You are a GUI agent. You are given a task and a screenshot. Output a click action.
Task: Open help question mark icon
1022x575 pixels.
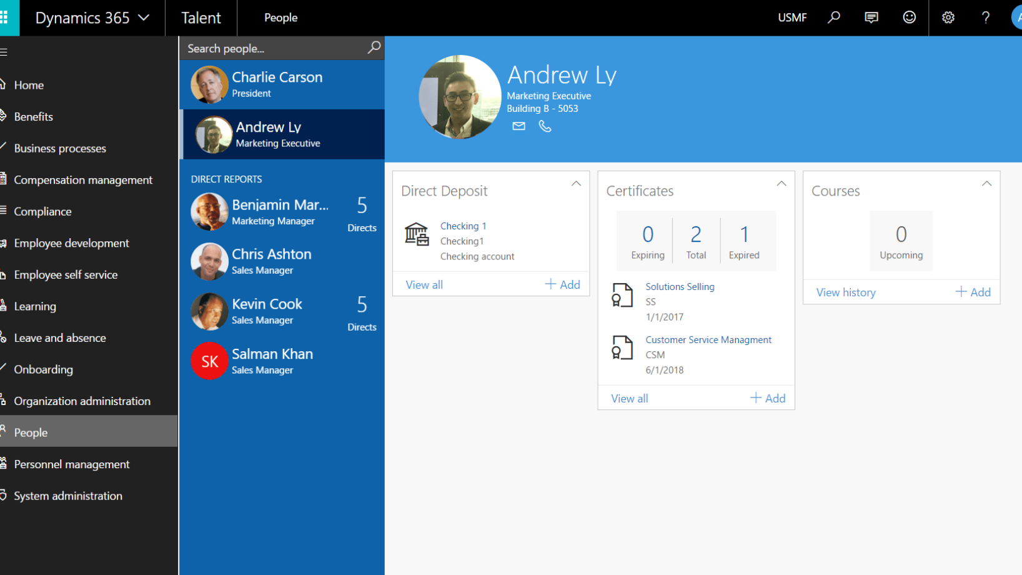[x=986, y=17]
